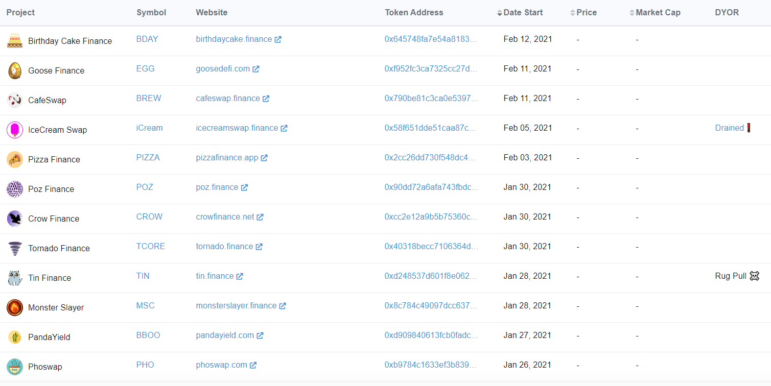Viewport: 771px width, 386px height.
Task: Click the IceCream Swap popsicle icon
Action: point(15,130)
